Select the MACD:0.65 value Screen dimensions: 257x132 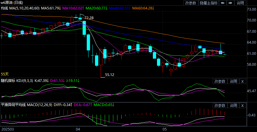pyautogui.click(x=104, y=105)
